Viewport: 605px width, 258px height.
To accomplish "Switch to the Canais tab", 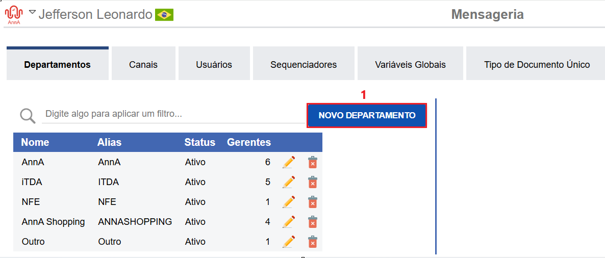I will pos(143,64).
